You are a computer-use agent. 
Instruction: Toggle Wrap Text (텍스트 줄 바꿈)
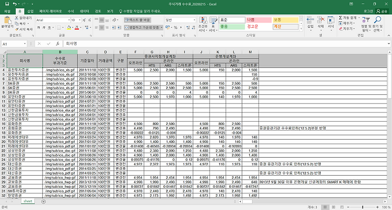[x=138, y=20]
